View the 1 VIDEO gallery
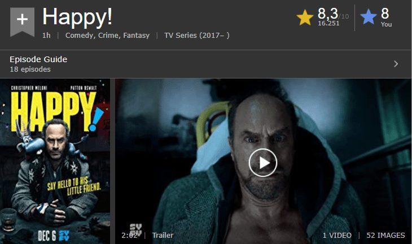This screenshot has height=244, width=412. [x=337, y=236]
